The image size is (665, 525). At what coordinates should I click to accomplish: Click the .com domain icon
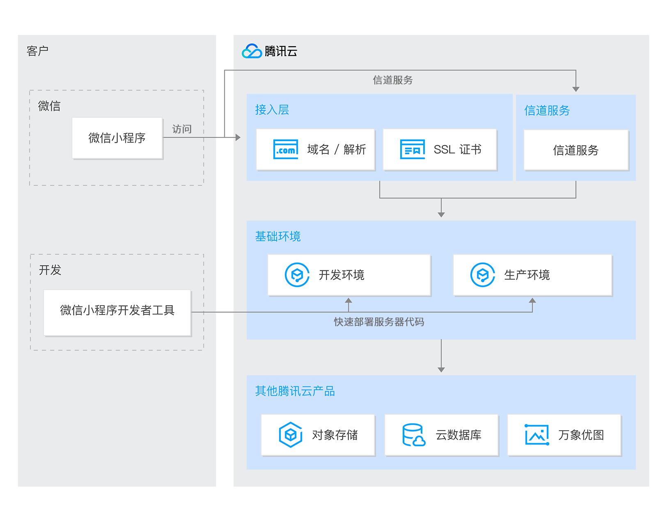coord(286,149)
